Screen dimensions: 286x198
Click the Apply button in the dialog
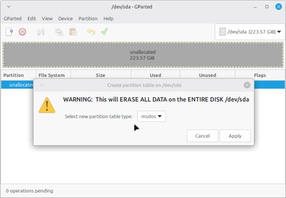point(235,136)
